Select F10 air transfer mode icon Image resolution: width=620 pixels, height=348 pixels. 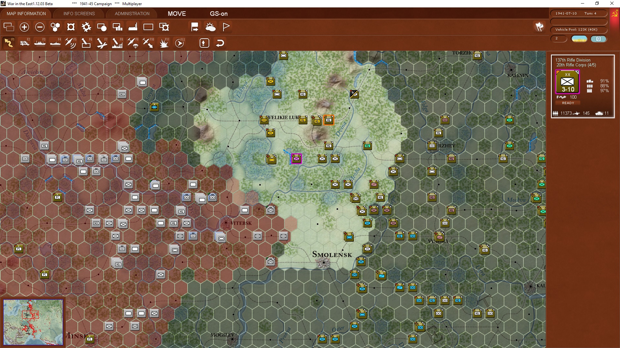tap(148, 43)
